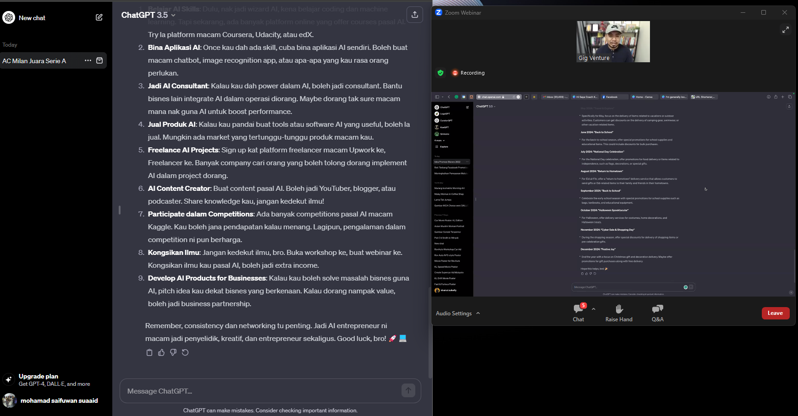Click the ChatGPT logo in sidebar
798x416 pixels.
pos(9,17)
